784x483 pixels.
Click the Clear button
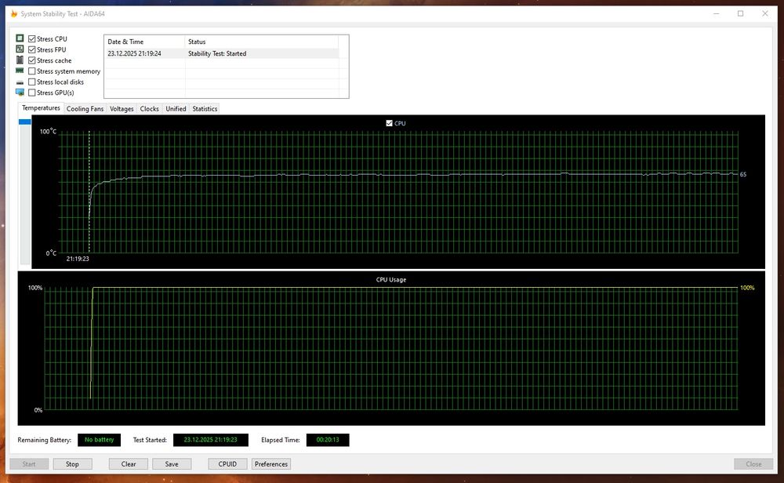[x=129, y=464]
